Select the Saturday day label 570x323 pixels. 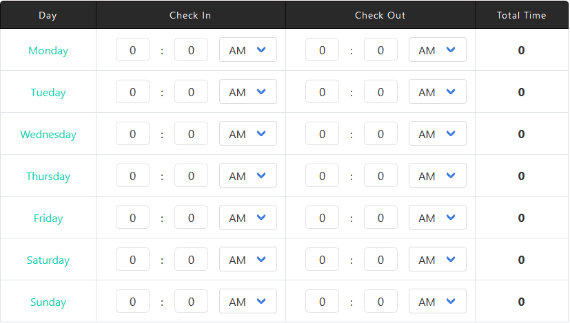tap(48, 260)
